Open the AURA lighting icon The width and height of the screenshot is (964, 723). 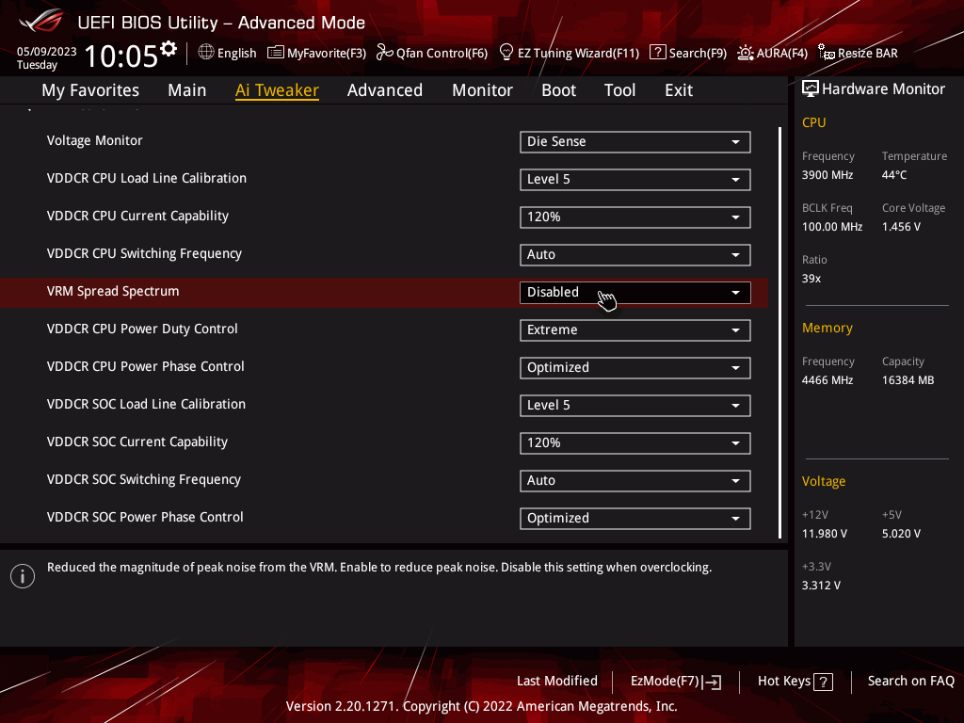[x=746, y=53]
